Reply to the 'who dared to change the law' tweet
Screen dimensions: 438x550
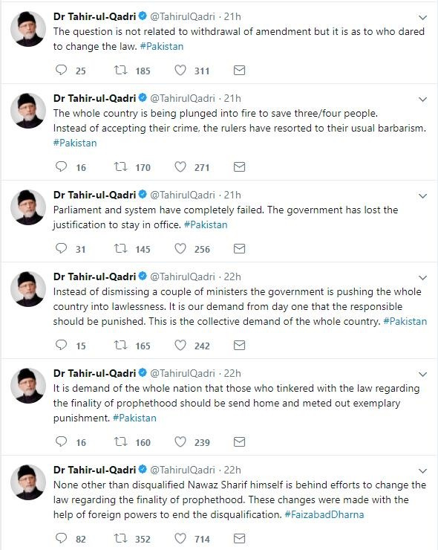62,70
